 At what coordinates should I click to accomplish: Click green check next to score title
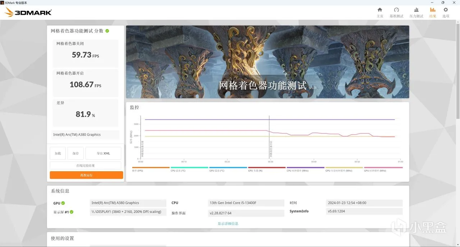coord(107,31)
